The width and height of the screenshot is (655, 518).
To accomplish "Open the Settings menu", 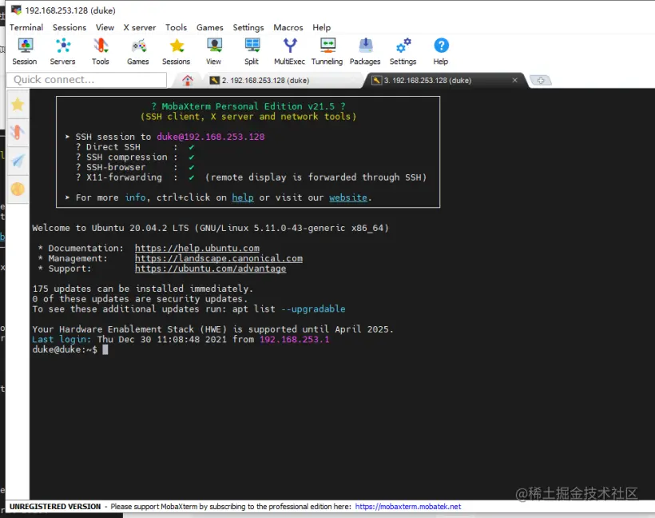I will (x=248, y=28).
